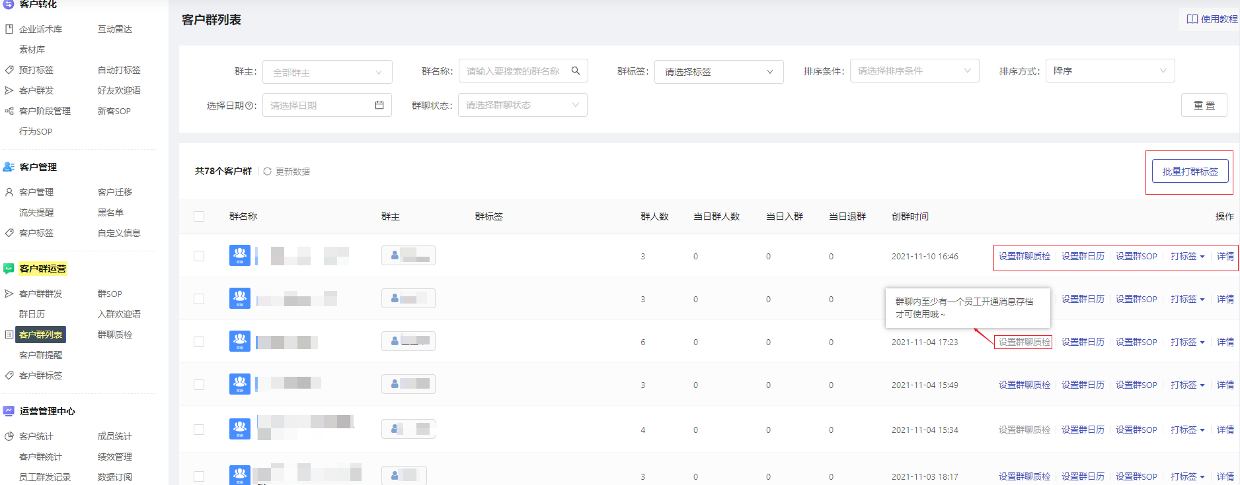Click the 客户管理 section header icon
The image size is (1240, 485).
pos(9,167)
